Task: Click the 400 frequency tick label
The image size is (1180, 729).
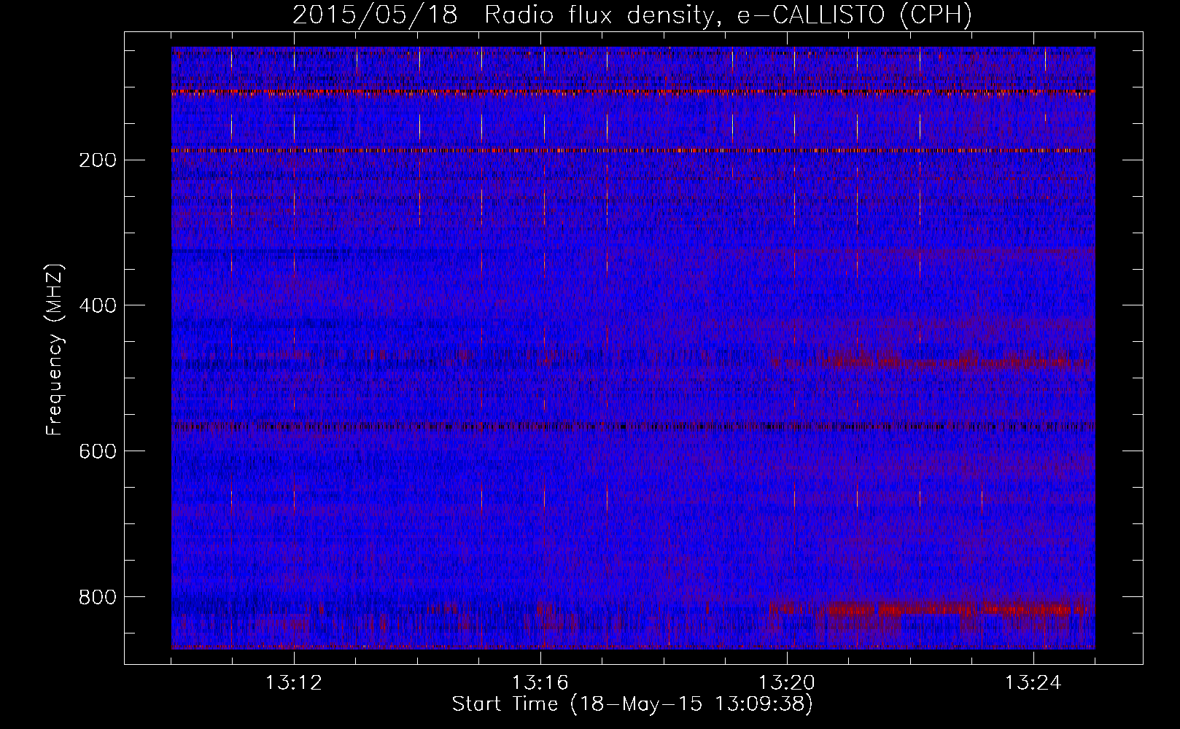Action: (x=97, y=305)
